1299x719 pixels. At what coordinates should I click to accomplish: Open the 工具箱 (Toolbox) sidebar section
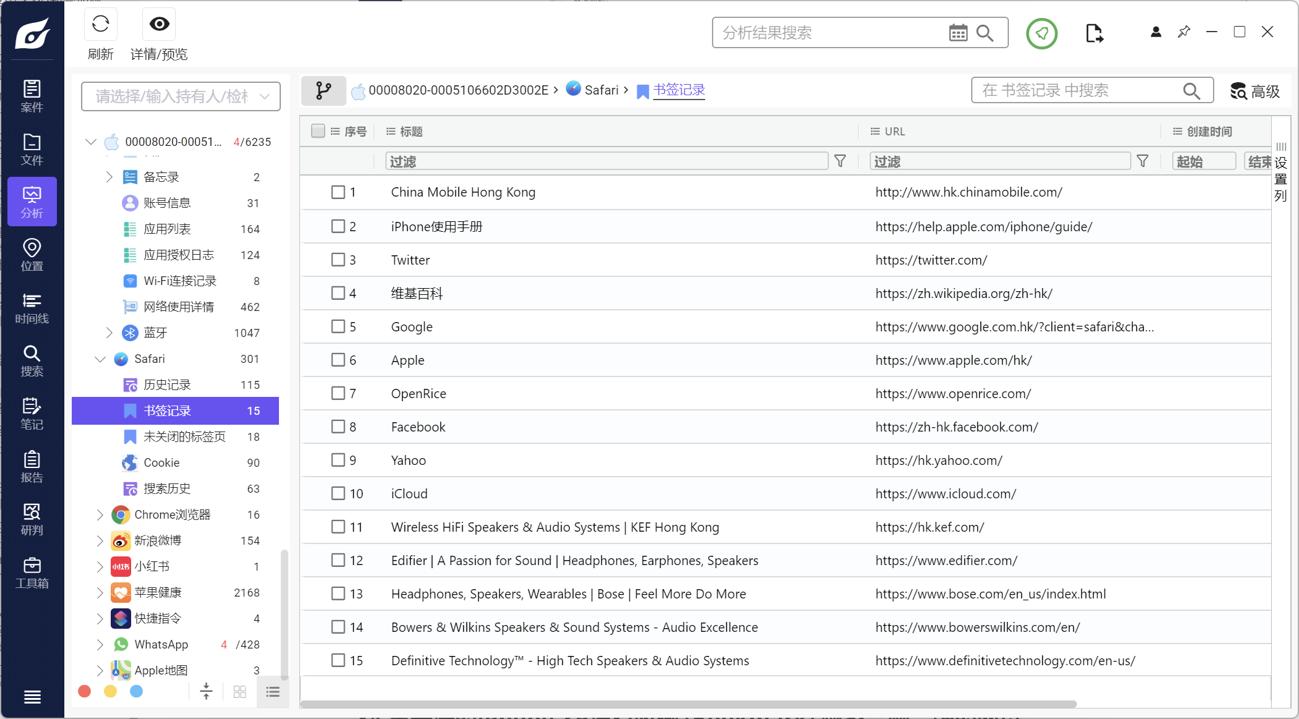(x=32, y=572)
